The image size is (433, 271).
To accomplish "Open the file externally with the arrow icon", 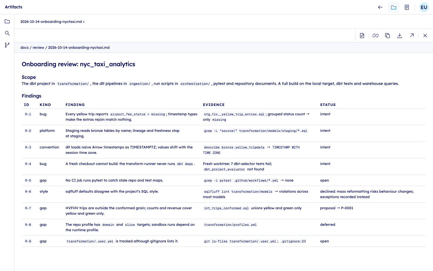I will 412,36.
